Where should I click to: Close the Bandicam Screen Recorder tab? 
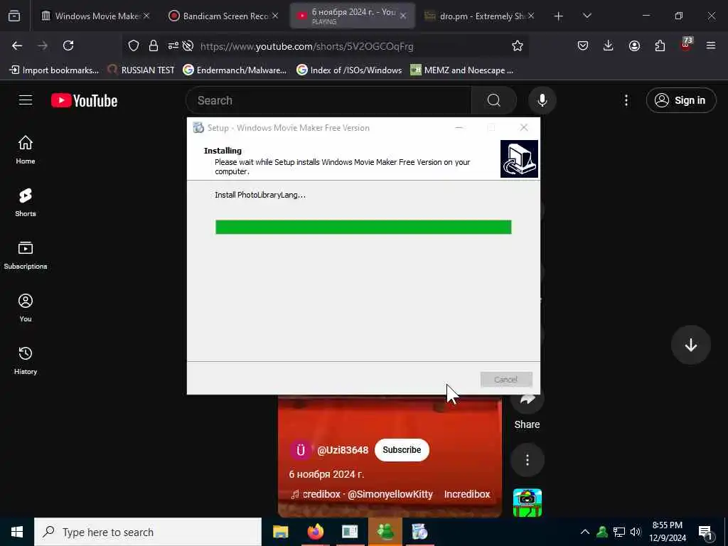point(275,16)
